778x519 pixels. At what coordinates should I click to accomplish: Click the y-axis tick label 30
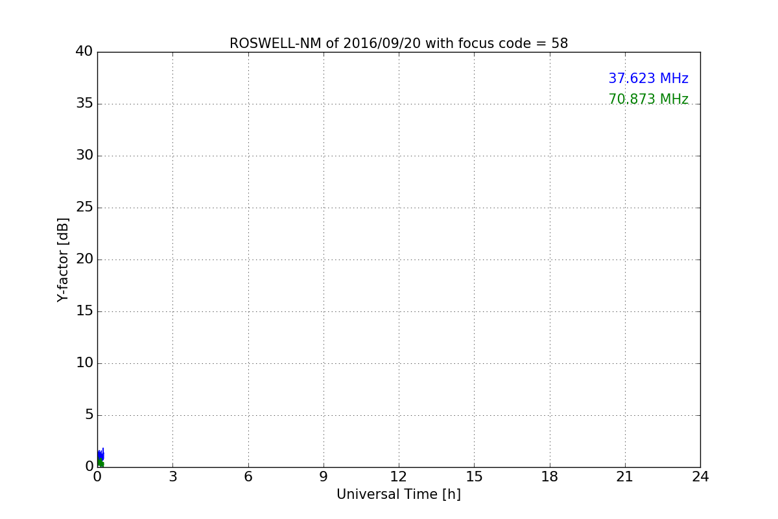(84, 155)
